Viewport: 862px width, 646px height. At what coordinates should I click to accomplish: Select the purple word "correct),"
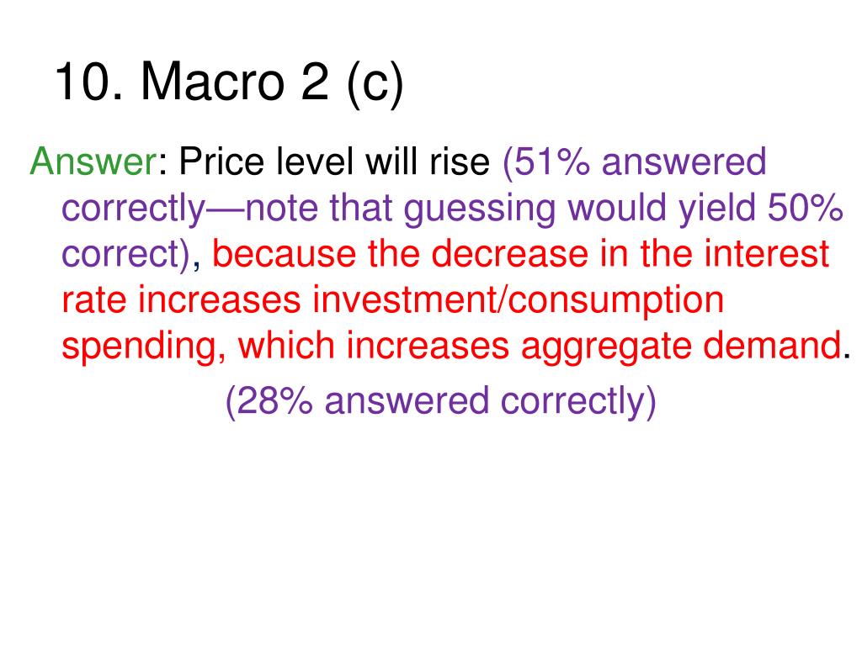(131, 254)
